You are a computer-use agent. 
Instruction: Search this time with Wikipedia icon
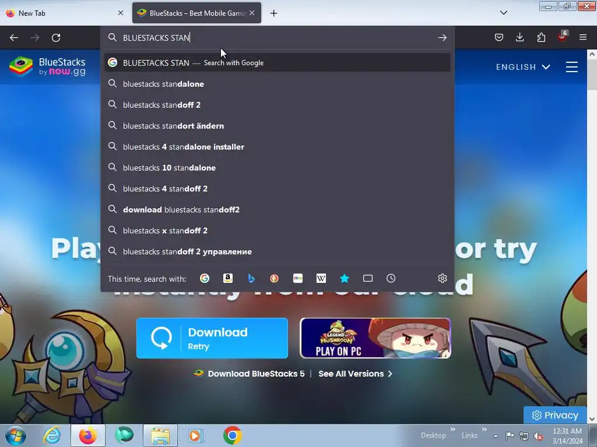point(321,279)
